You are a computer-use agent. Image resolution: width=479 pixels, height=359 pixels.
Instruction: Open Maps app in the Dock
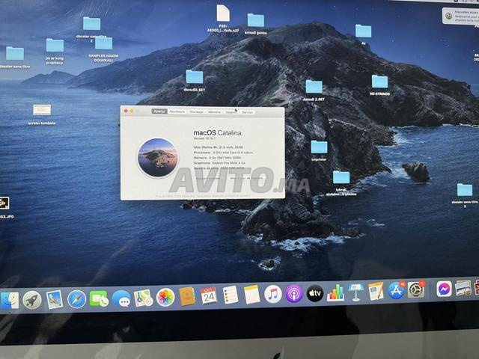pos(143,298)
